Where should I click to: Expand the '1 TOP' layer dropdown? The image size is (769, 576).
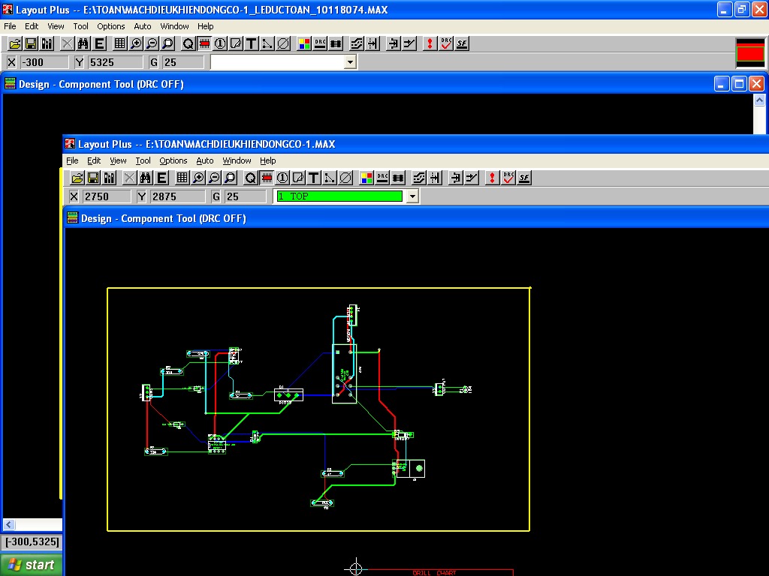coord(412,196)
